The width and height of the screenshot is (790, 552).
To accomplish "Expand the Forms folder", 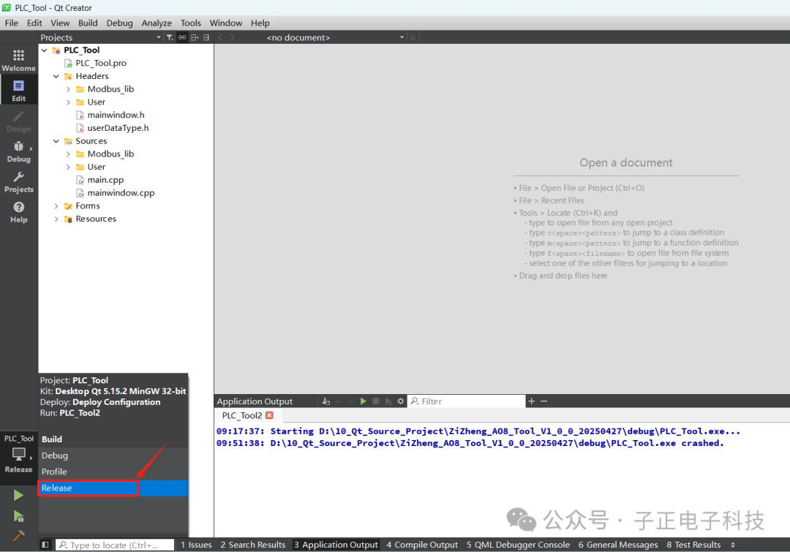I will pos(56,206).
